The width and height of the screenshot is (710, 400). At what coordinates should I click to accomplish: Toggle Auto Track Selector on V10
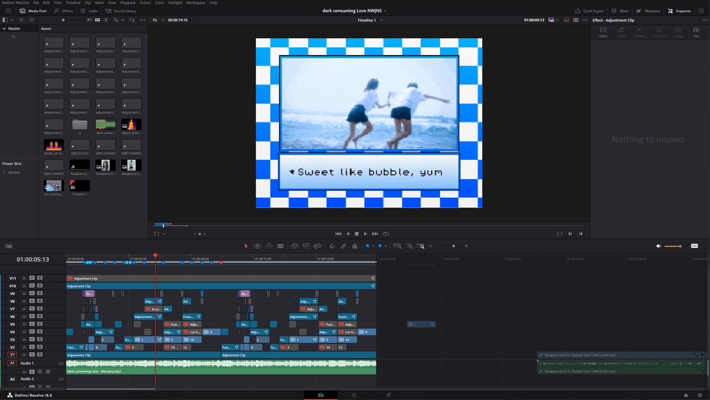point(32,286)
